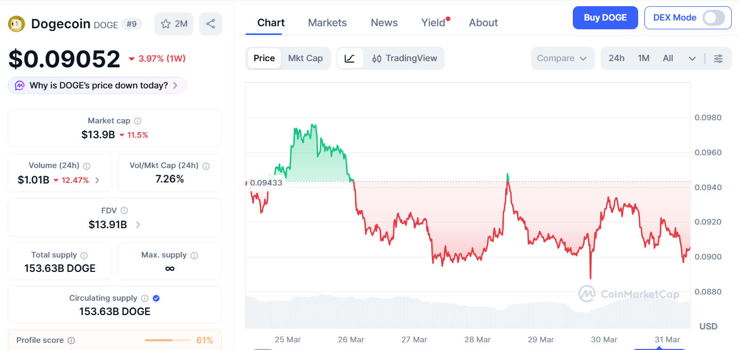Add DOGE to watchlist via star icon
Viewport: 739px width, 350px height.
coord(166,24)
